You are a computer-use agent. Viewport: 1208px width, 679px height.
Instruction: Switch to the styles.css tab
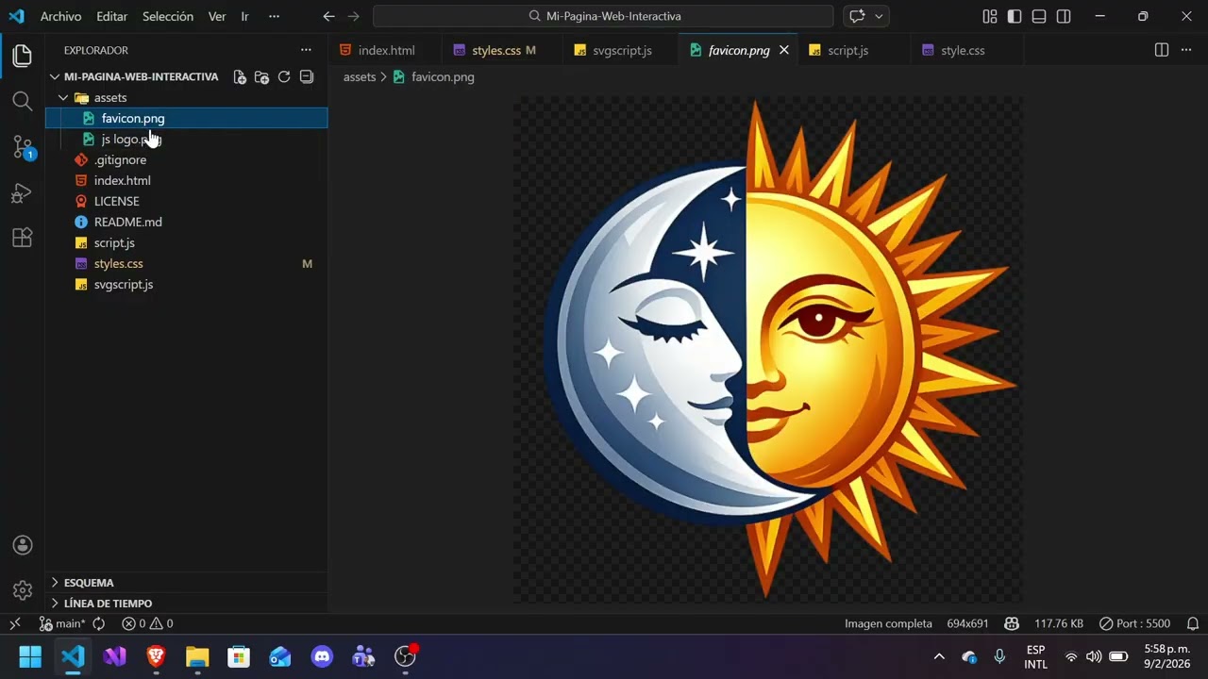click(x=500, y=50)
